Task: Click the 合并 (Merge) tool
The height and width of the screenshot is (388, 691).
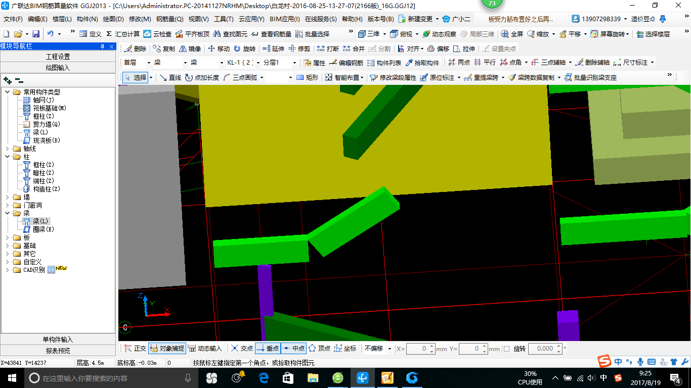Action: (354, 49)
